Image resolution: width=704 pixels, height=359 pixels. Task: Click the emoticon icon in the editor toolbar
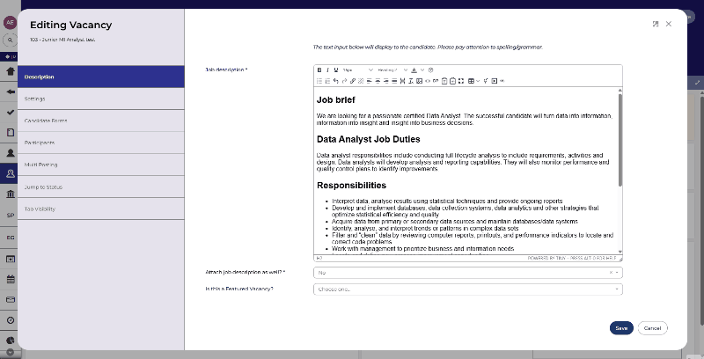tap(430, 70)
